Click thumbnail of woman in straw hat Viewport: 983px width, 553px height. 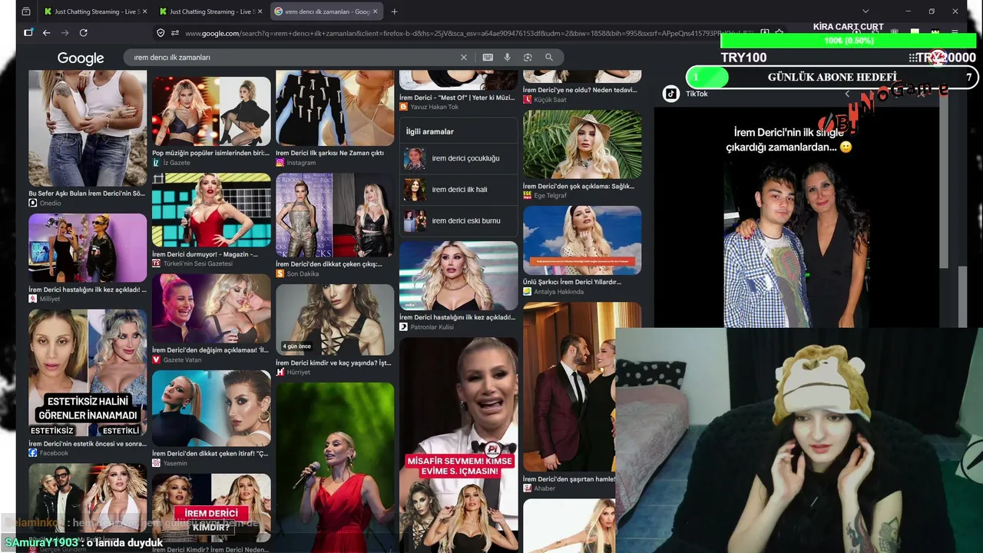coord(582,145)
